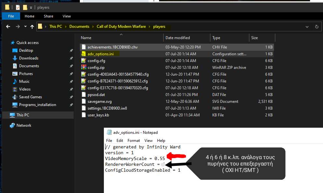Select the ppsod.dat file icon
Viewport: 323px width, 193px height.
coord(84,94)
